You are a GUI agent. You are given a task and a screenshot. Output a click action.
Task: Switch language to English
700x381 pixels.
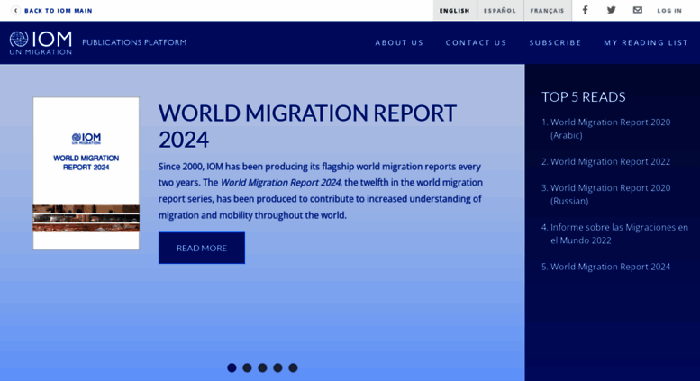pyautogui.click(x=454, y=10)
